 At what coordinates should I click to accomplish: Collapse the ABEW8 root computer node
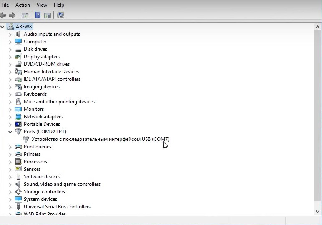pyautogui.click(x=3, y=27)
